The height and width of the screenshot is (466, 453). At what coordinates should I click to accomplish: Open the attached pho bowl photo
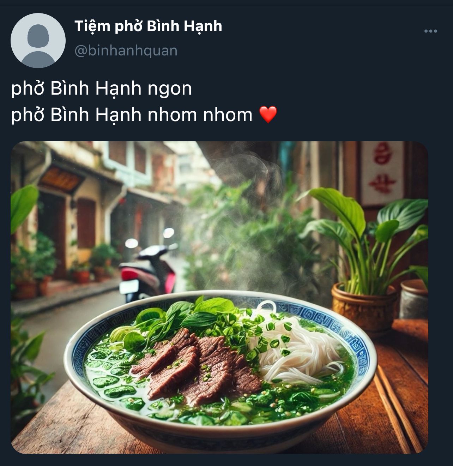tap(219, 298)
